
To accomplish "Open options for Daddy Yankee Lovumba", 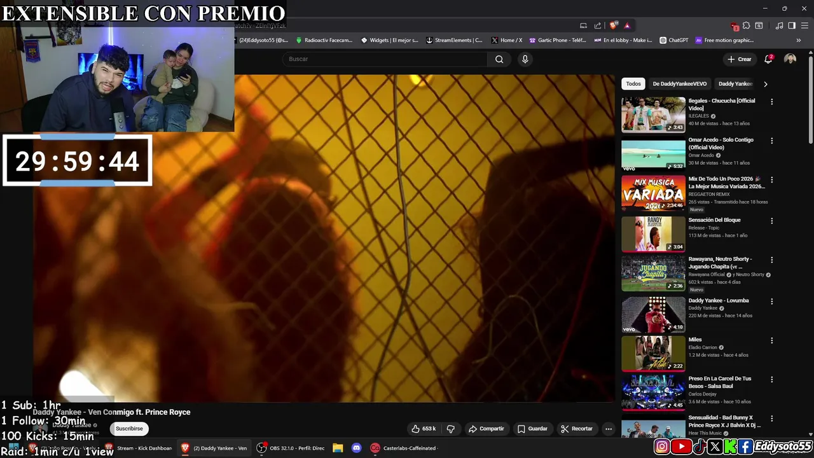I will (771, 301).
